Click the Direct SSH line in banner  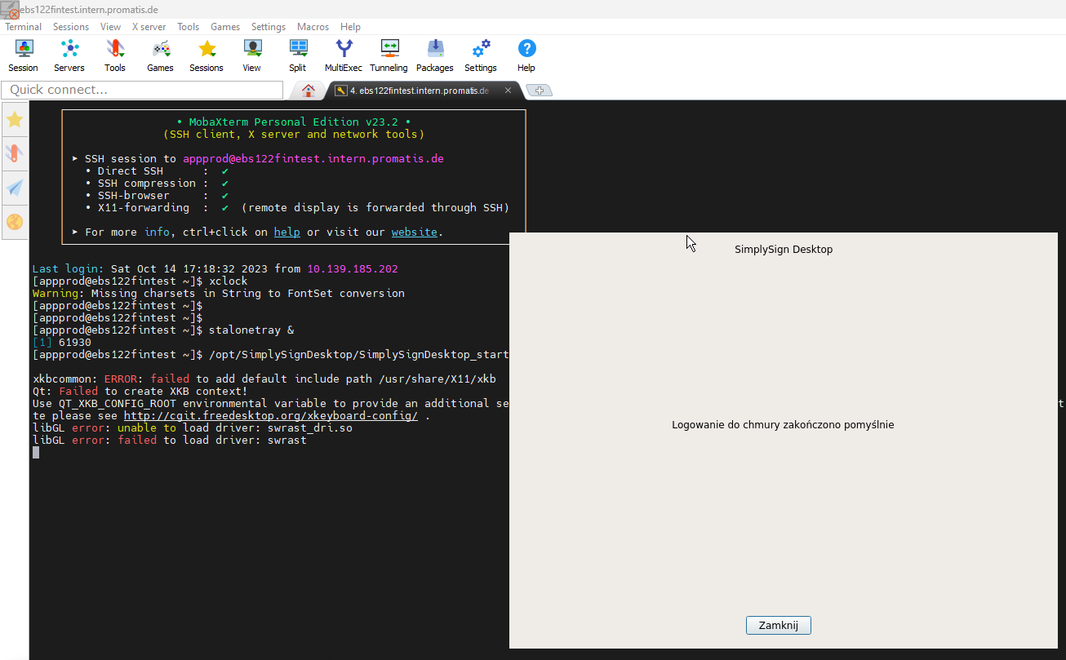coord(156,171)
